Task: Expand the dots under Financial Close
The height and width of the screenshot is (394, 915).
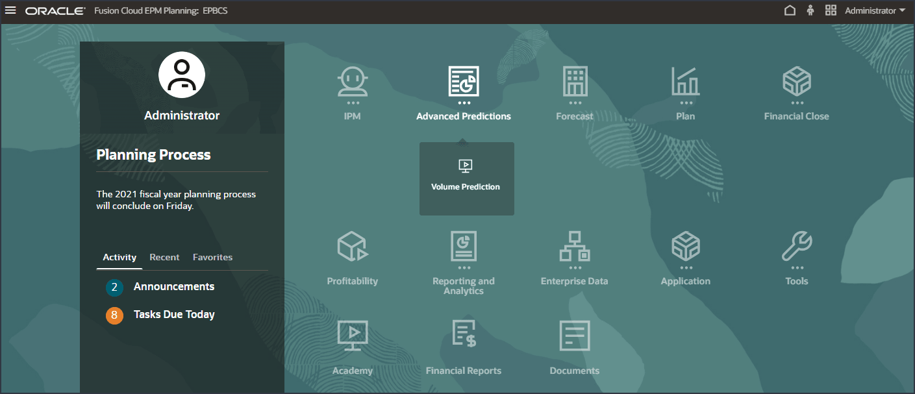Action: [797, 103]
